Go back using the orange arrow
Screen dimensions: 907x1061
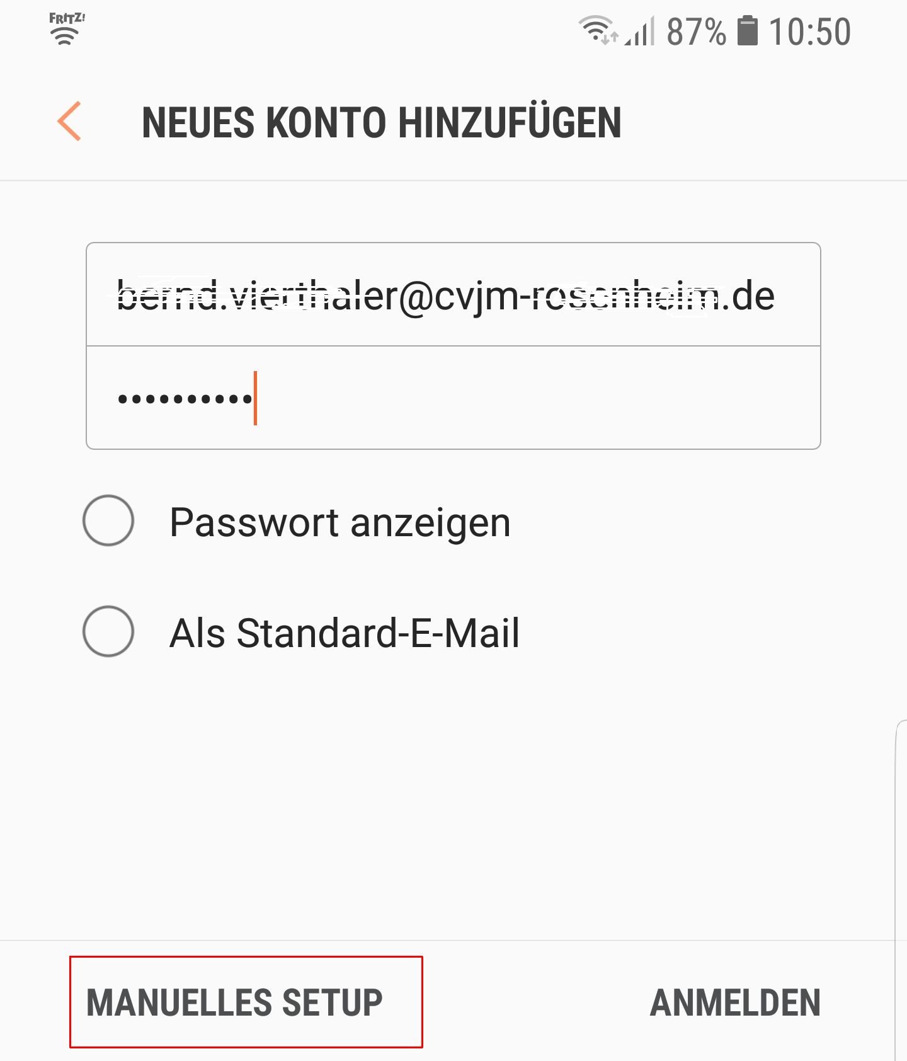coord(69,121)
